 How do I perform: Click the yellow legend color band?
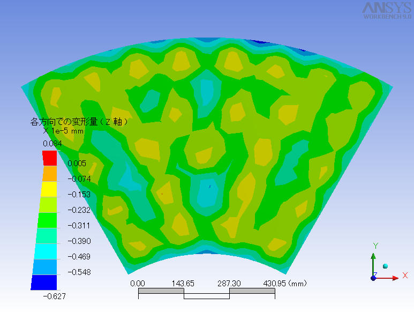pyautogui.click(x=49, y=189)
